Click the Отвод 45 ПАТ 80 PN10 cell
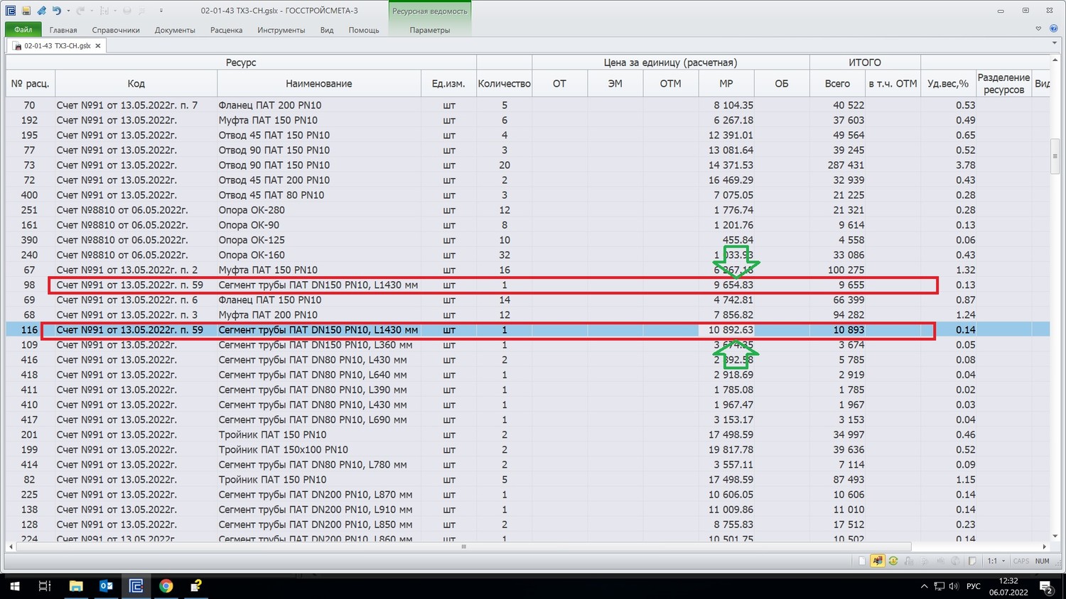This screenshot has width=1066, height=599. pos(319,194)
